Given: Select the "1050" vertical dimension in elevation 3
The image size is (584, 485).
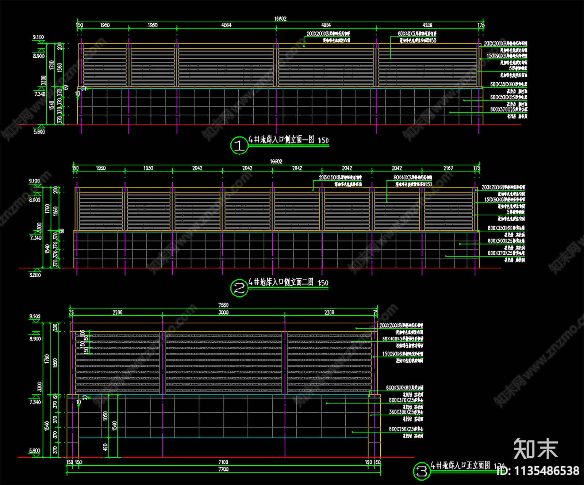Looking at the screenshot, I should coord(105,416).
